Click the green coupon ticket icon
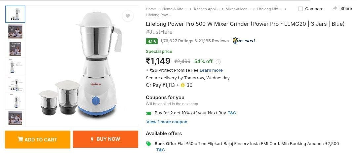Screen dimensions: 357x155 (x=149, y=113)
